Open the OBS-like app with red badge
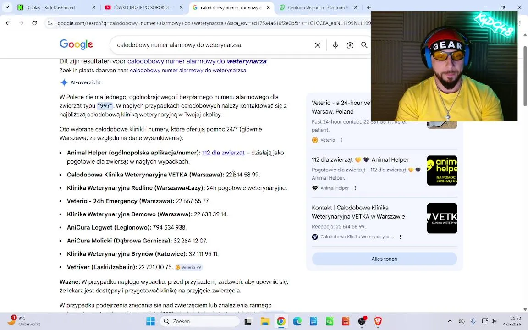The height and width of the screenshot is (330, 528). [363, 322]
